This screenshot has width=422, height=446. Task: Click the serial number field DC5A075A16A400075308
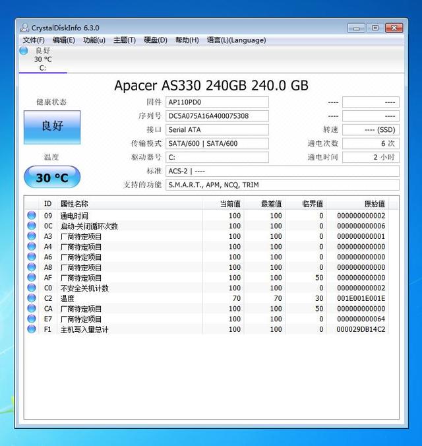pyautogui.click(x=217, y=115)
